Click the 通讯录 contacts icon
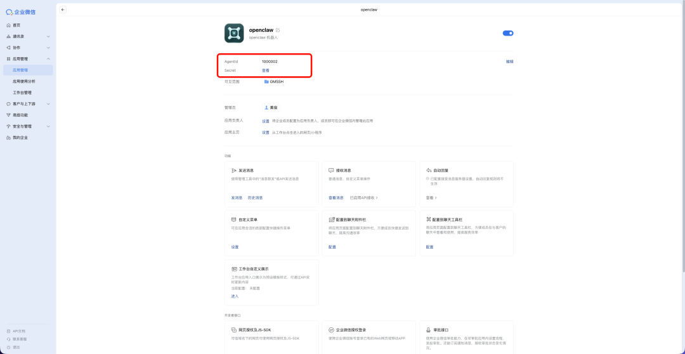Image resolution: width=685 pixels, height=354 pixels. pos(9,36)
